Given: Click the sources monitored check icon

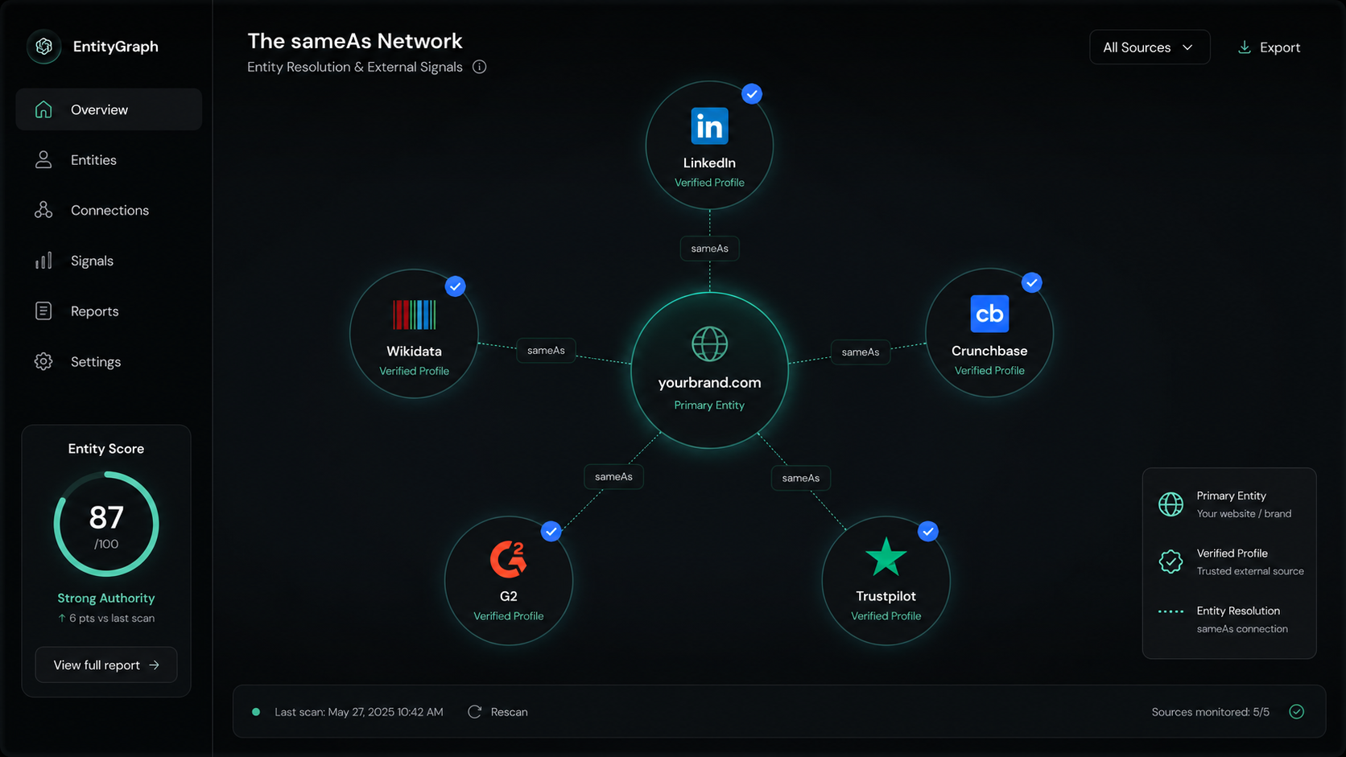Looking at the screenshot, I should pos(1296,712).
